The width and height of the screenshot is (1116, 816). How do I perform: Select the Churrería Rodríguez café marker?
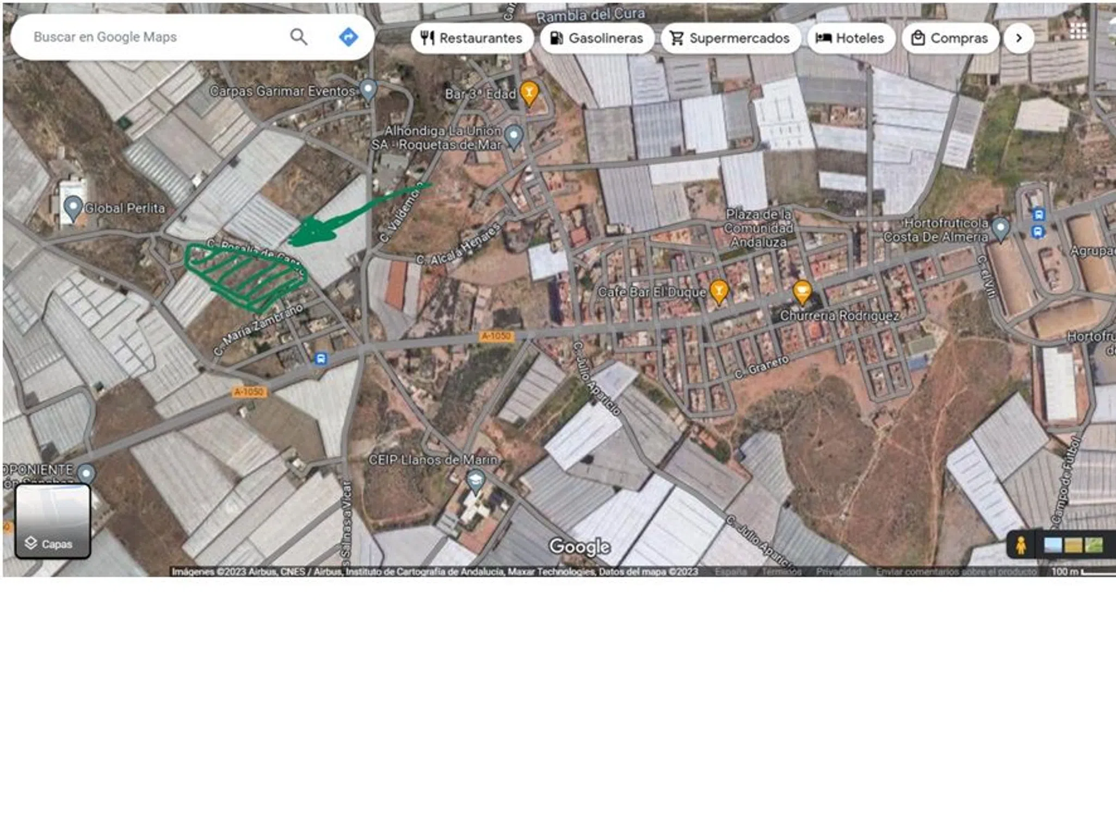point(801,292)
